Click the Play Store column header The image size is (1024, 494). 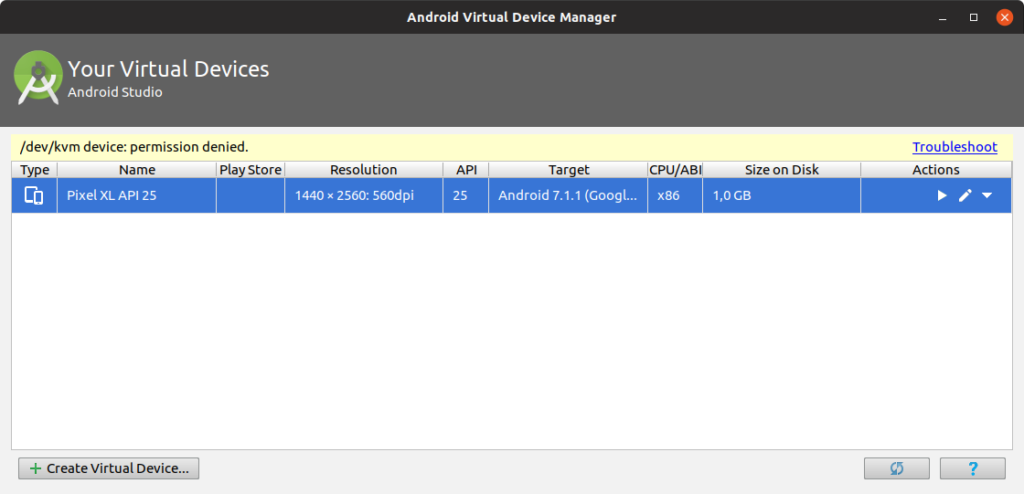(x=251, y=170)
